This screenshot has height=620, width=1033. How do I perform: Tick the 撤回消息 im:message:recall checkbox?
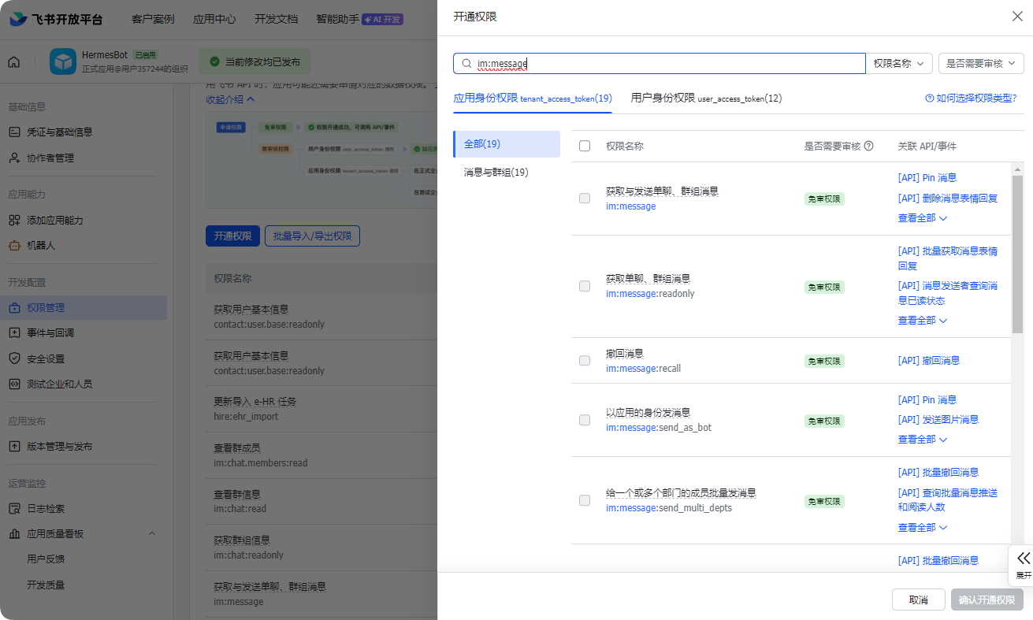click(585, 361)
